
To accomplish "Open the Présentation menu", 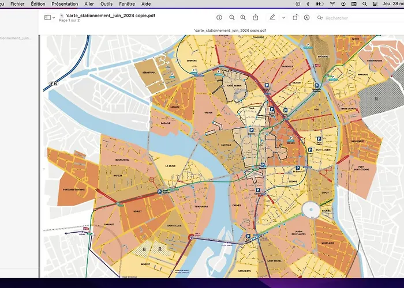I will (65, 3).
